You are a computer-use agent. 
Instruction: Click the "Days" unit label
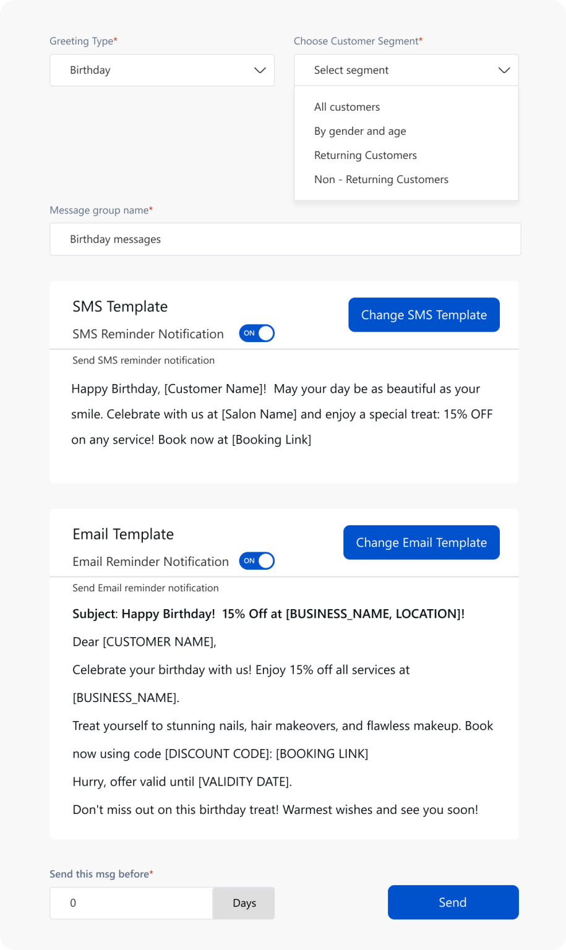click(x=244, y=903)
